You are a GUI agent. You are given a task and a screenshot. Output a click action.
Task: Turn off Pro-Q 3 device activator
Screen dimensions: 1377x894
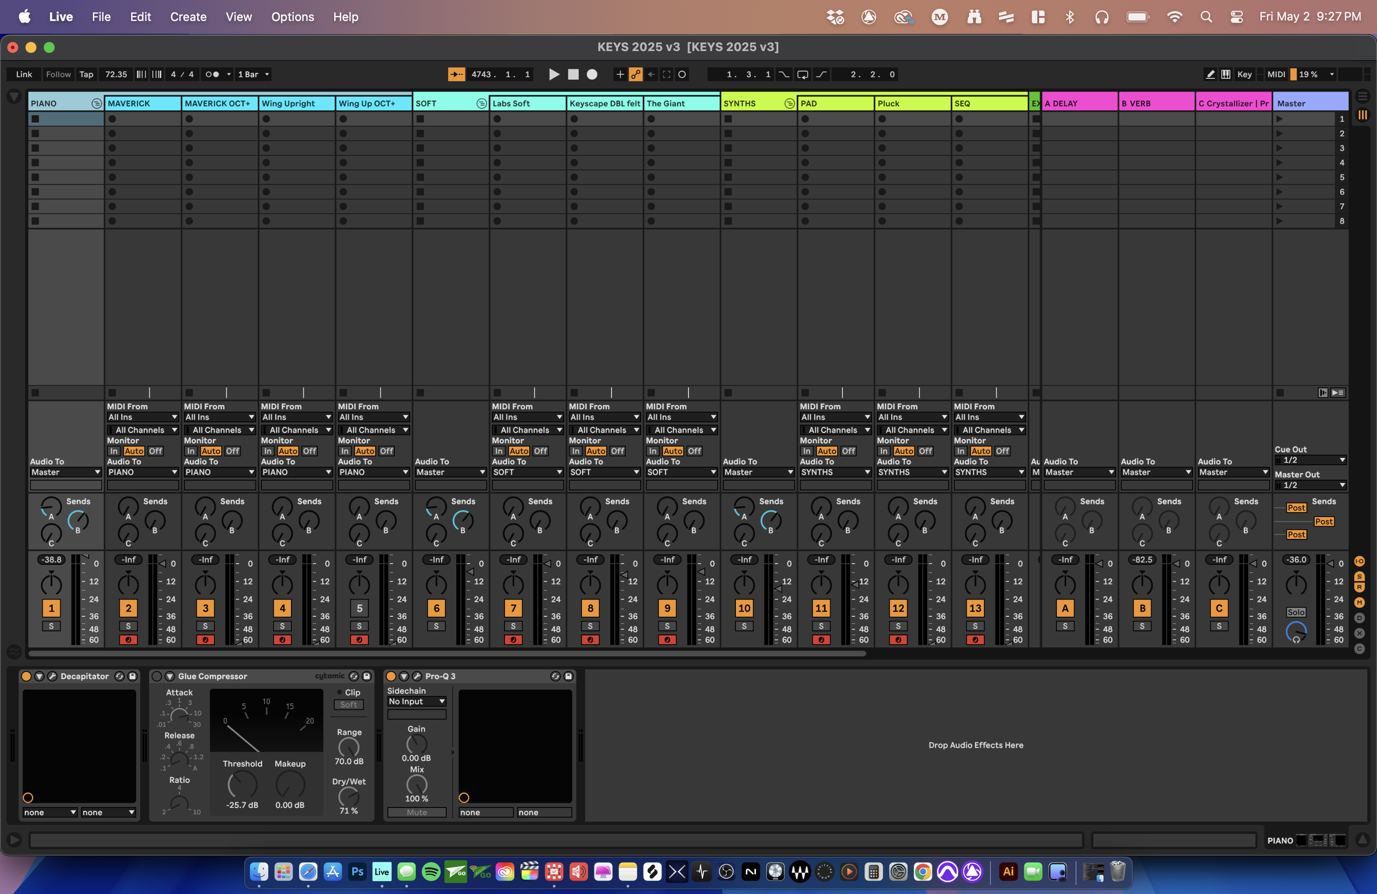[x=391, y=676]
